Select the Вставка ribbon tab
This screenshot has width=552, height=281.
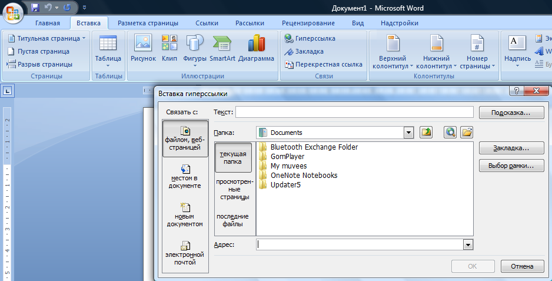[x=88, y=23]
